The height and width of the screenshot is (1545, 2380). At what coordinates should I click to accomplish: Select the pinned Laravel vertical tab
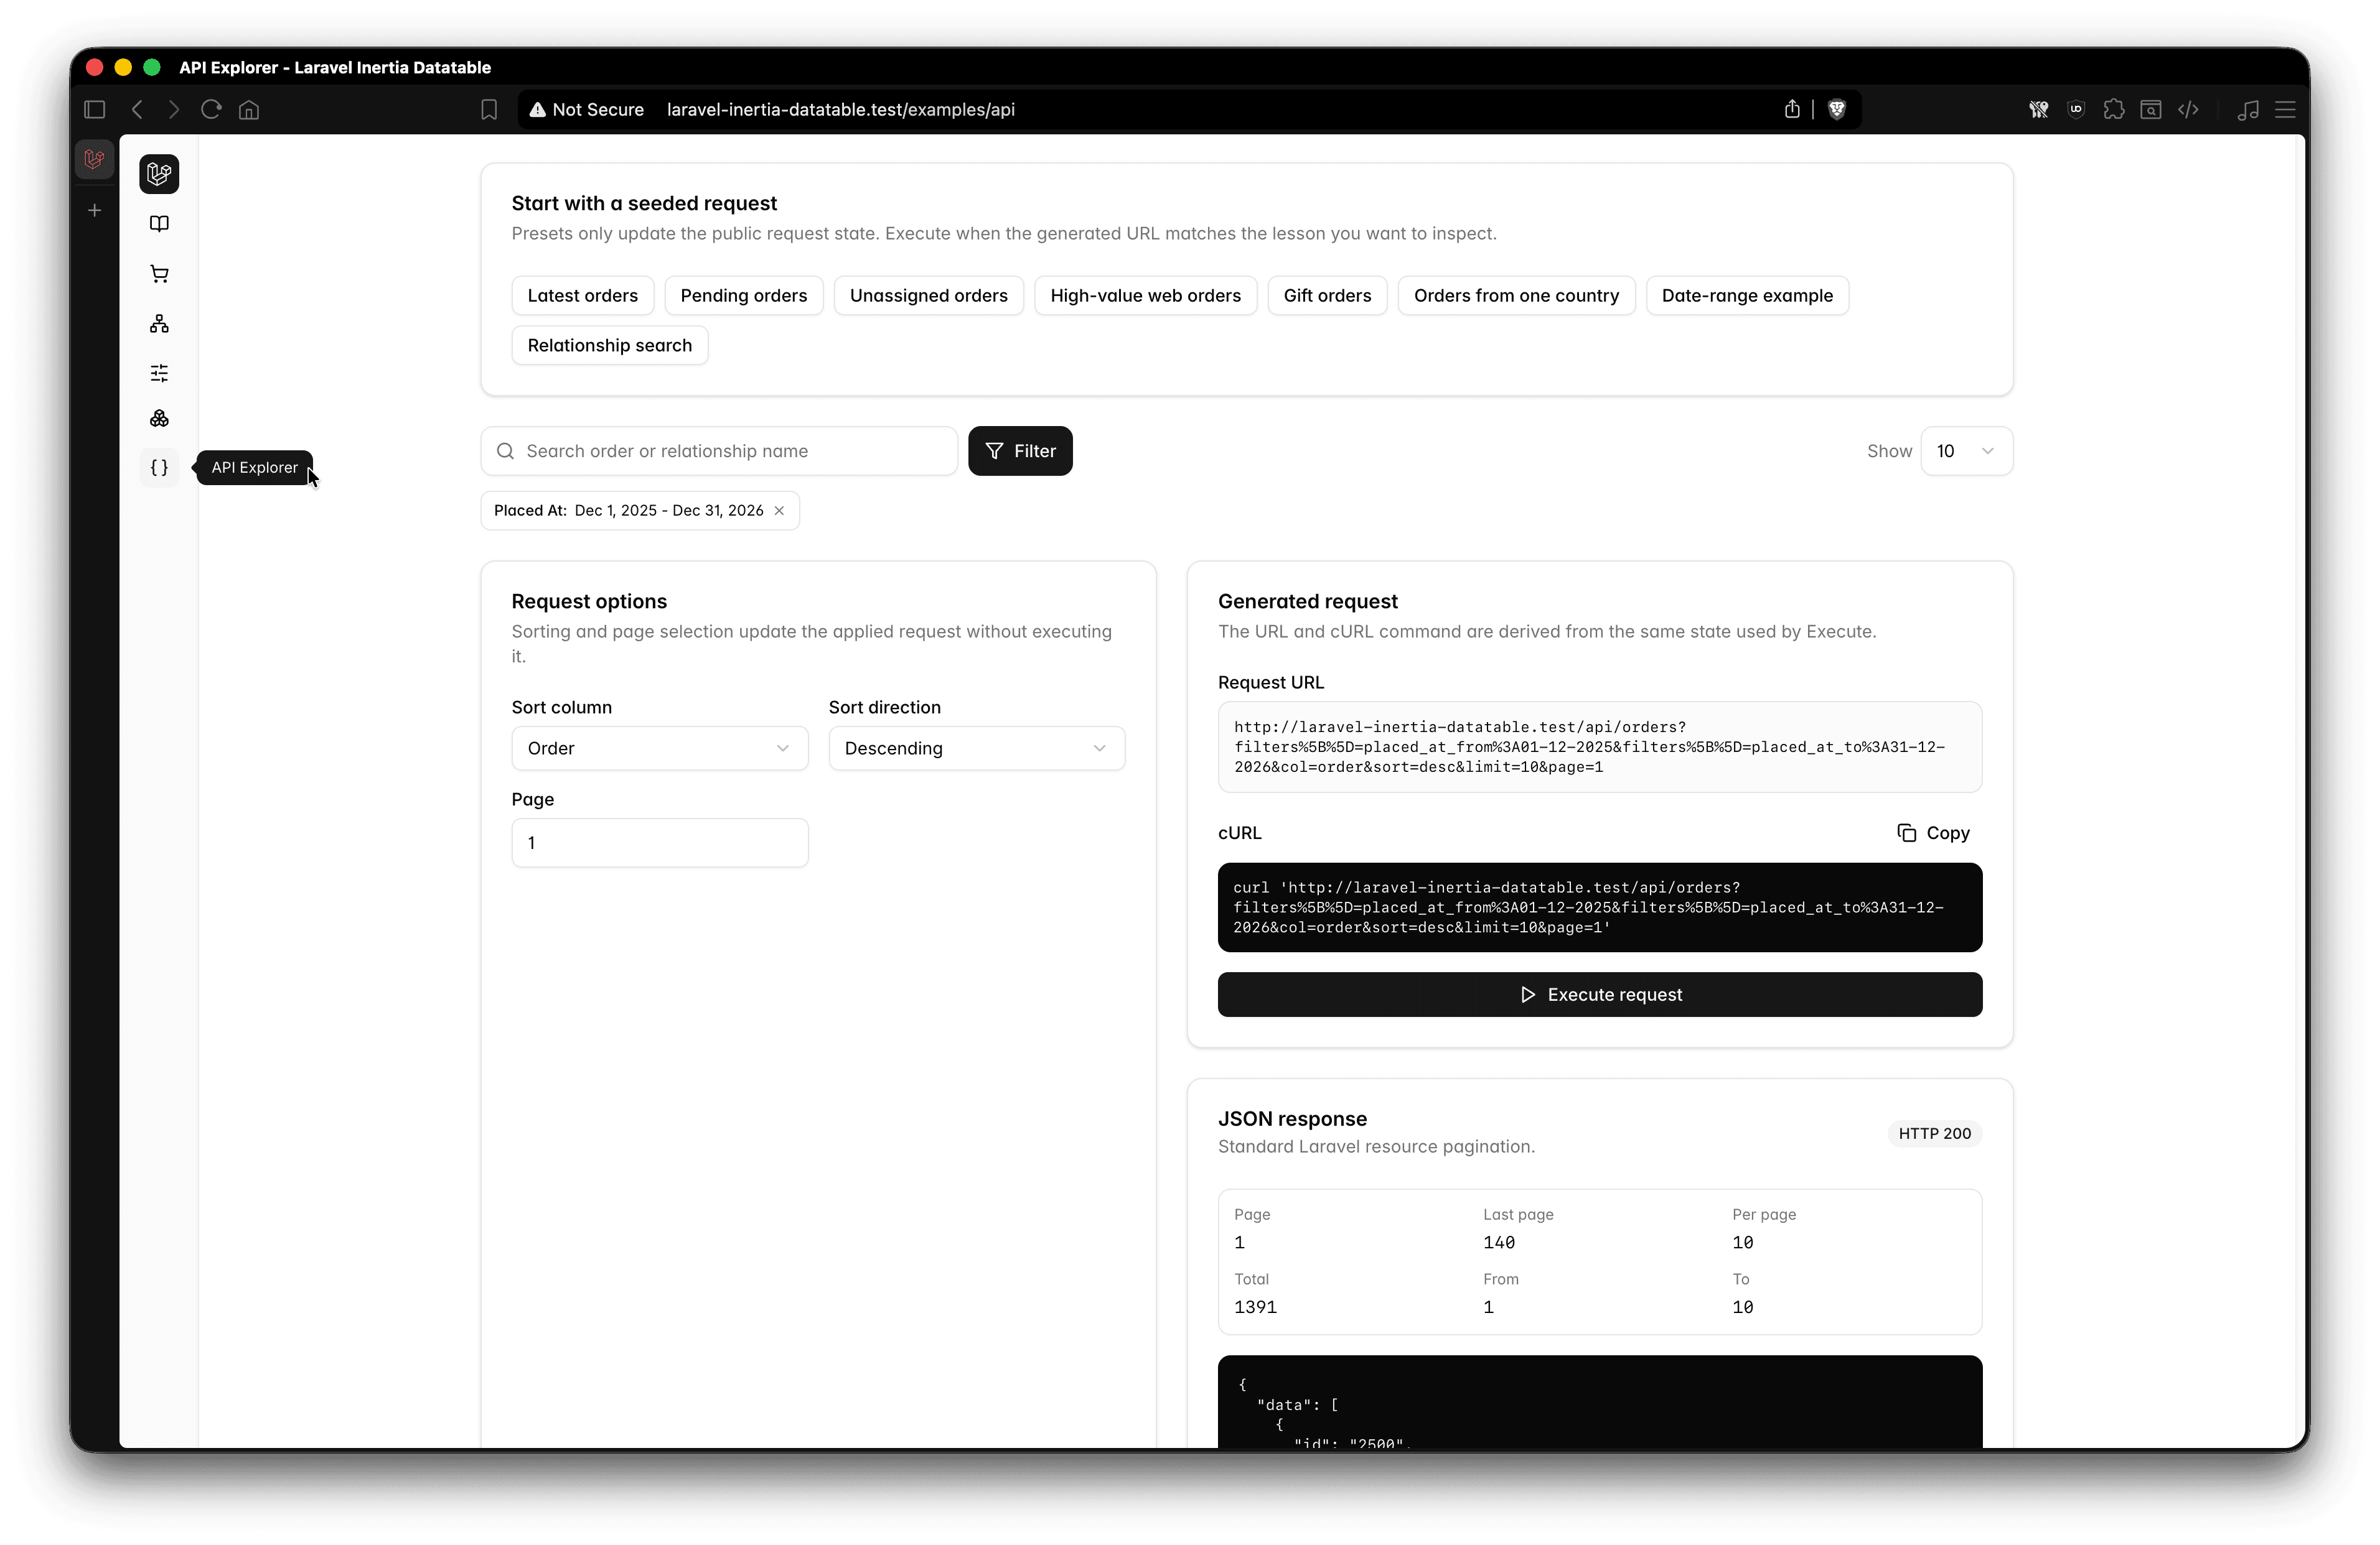pyautogui.click(x=95, y=159)
